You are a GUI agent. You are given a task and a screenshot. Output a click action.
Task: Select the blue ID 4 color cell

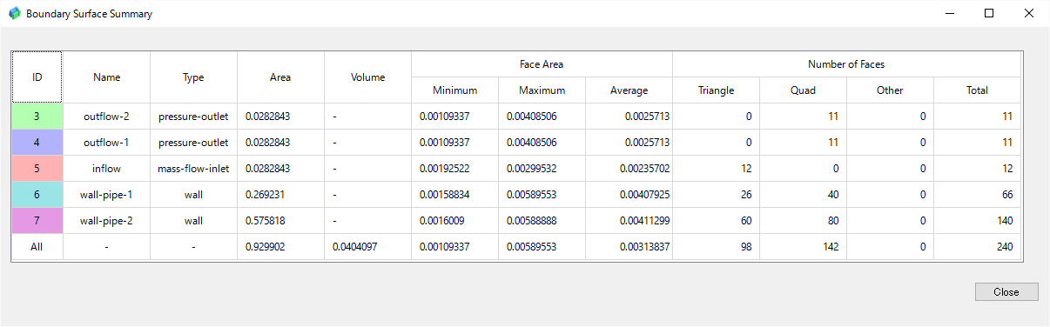pos(37,143)
